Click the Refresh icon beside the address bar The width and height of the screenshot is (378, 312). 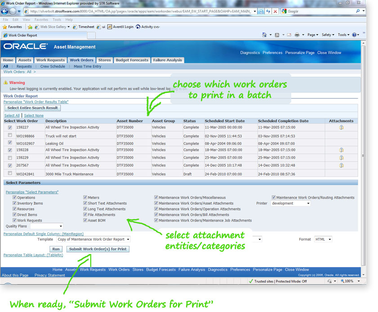268,11
